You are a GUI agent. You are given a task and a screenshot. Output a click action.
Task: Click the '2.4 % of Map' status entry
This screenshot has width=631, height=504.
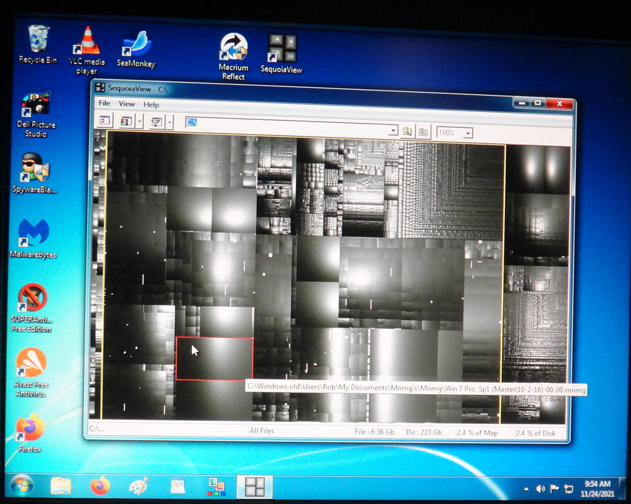point(478,433)
